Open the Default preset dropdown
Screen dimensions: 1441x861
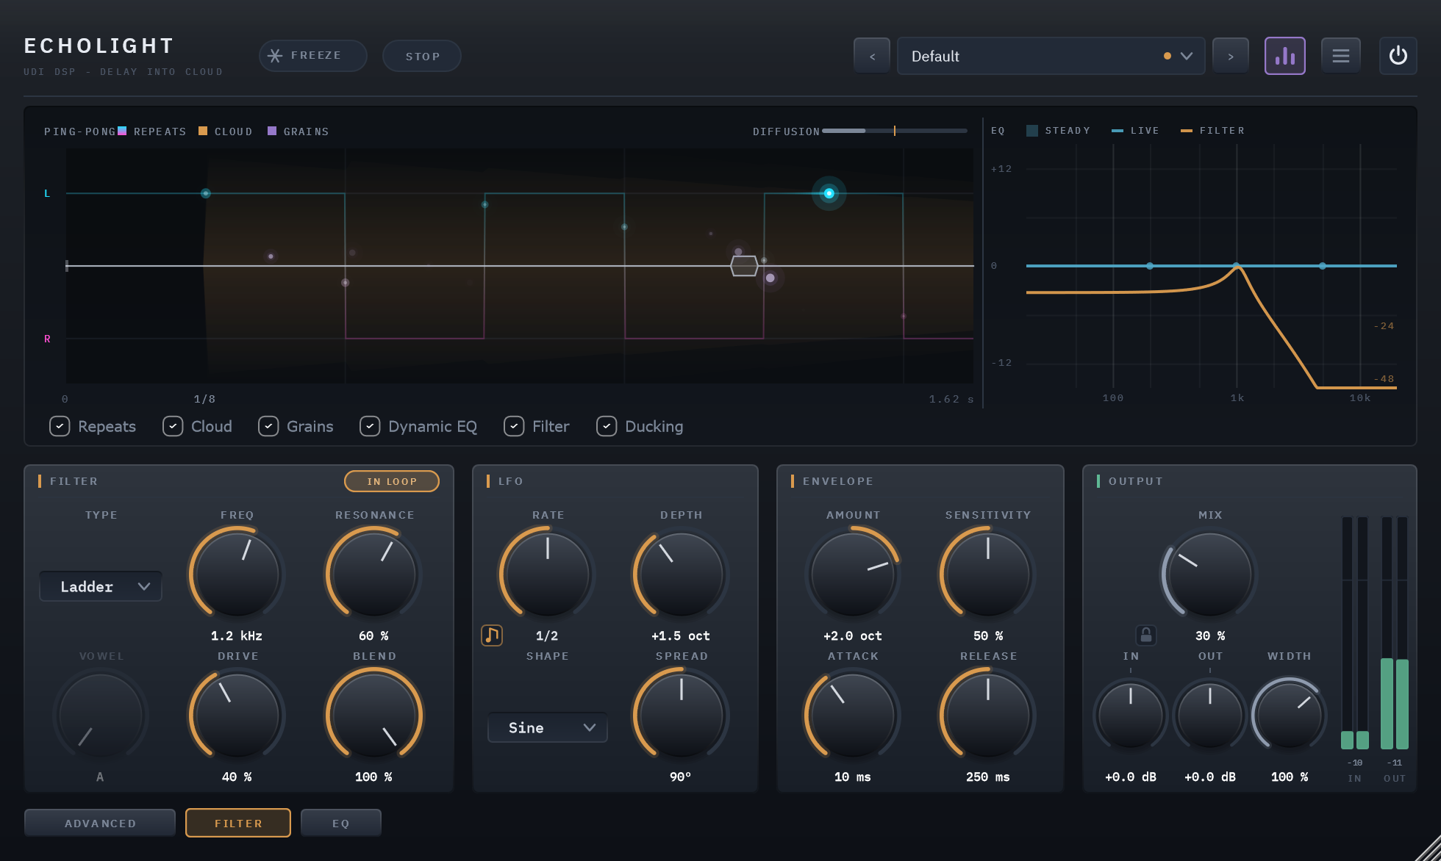click(x=1051, y=56)
